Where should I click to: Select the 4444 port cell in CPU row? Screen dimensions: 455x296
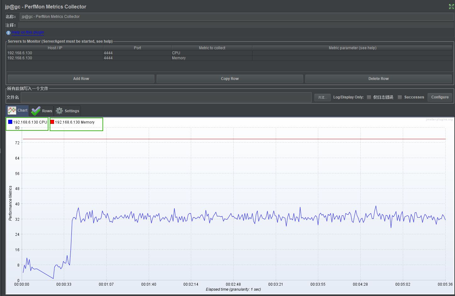tap(137, 53)
